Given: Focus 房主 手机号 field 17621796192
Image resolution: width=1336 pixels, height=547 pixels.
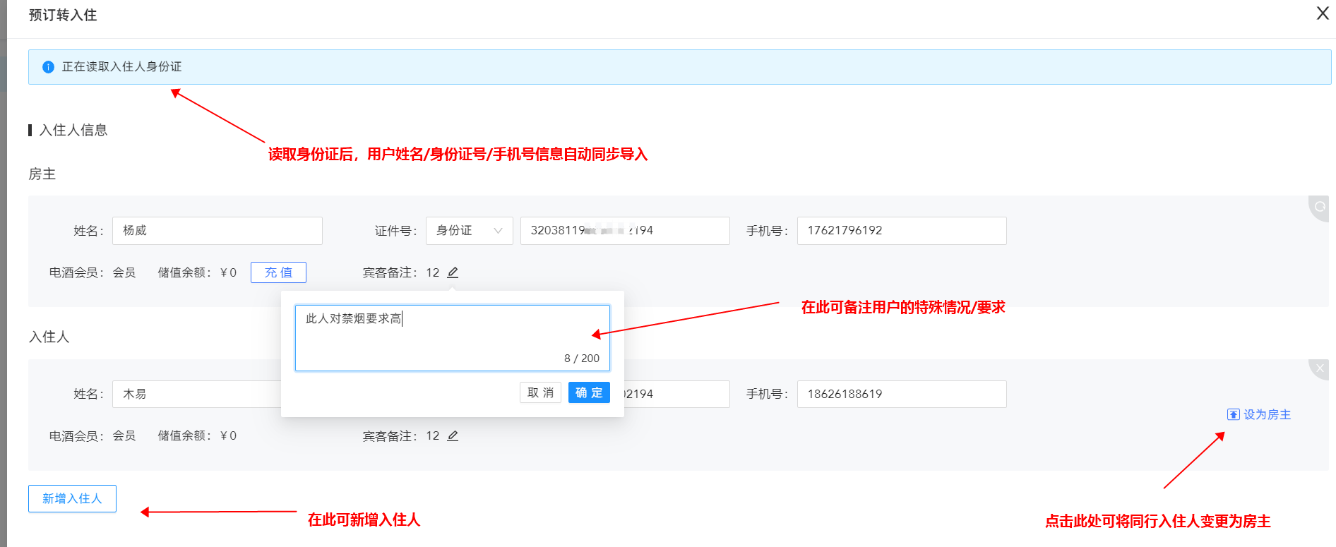Looking at the screenshot, I should coord(902,231).
